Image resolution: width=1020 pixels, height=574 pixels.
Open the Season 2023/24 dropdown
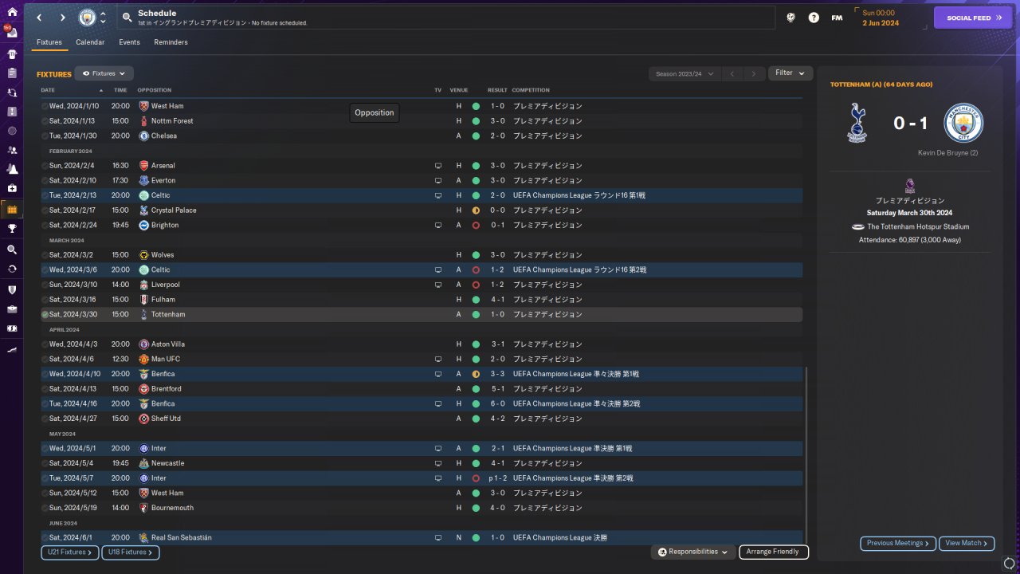[685, 73]
